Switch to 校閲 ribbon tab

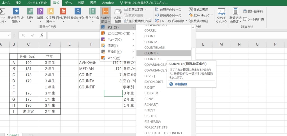point(81,3)
